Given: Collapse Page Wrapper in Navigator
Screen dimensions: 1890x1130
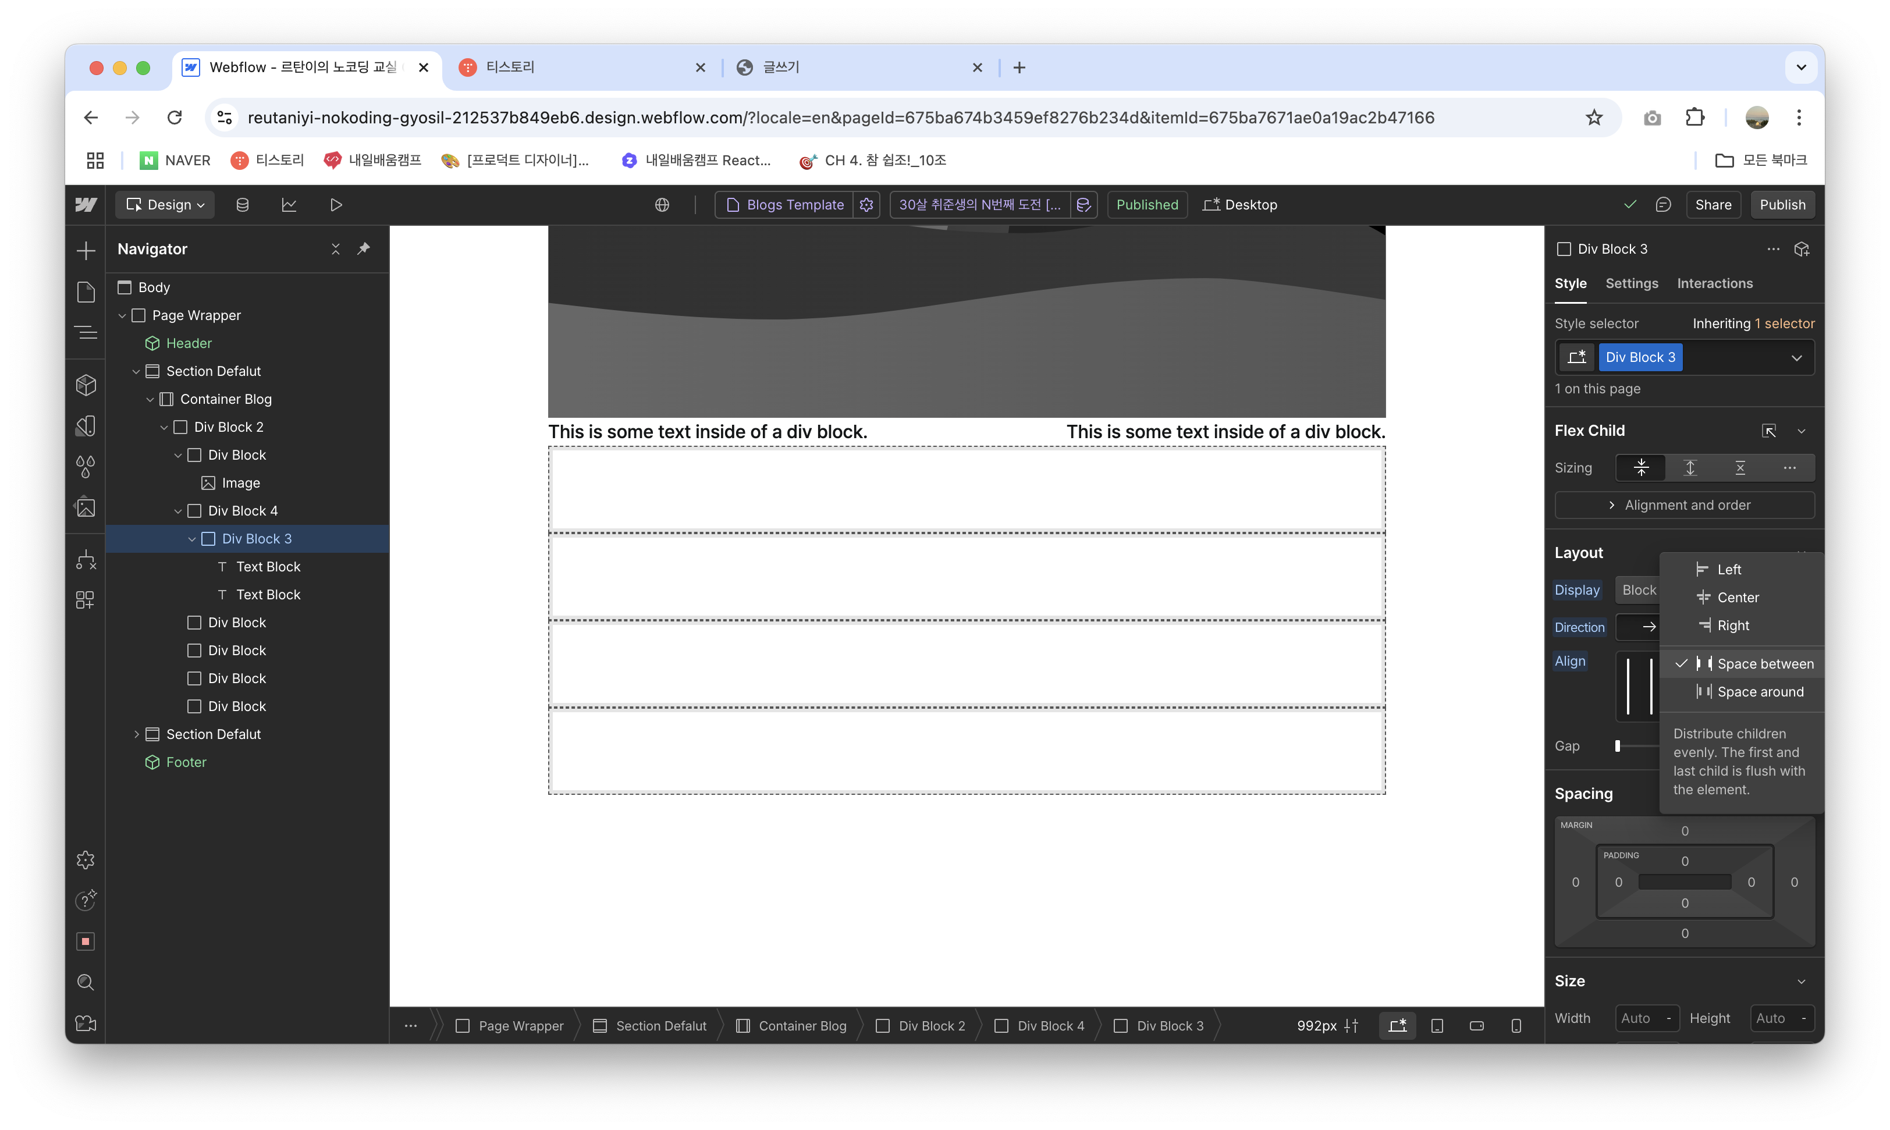Looking at the screenshot, I should pos(122,315).
